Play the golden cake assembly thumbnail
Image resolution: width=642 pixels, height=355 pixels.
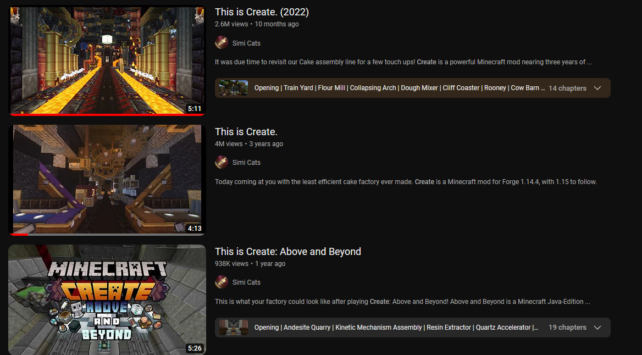pyautogui.click(x=107, y=60)
